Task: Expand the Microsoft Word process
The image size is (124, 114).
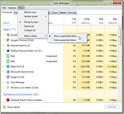Action: coord(3,72)
